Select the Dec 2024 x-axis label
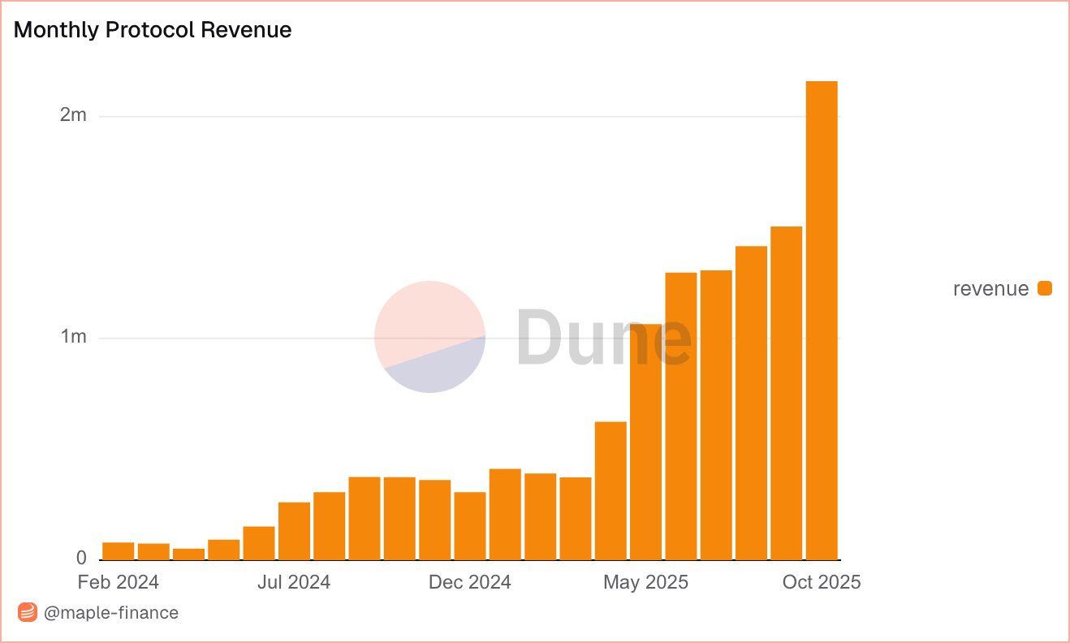 pyautogui.click(x=469, y=582)
